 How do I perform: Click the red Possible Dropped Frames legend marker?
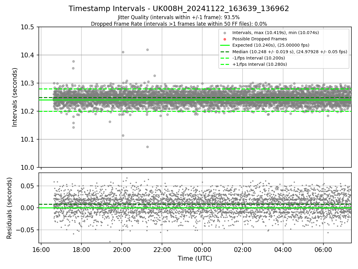pos(225,39)
